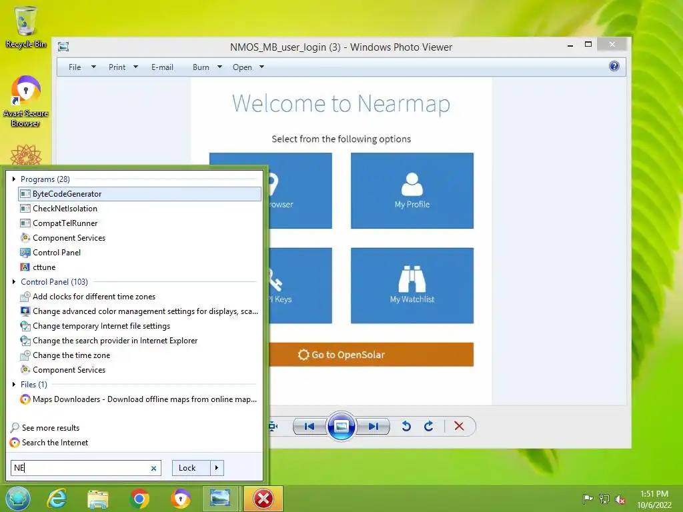This screenshot has height=512, width=683.
Task: Open Change temporary Internet file settings
Action: (139, 326)
